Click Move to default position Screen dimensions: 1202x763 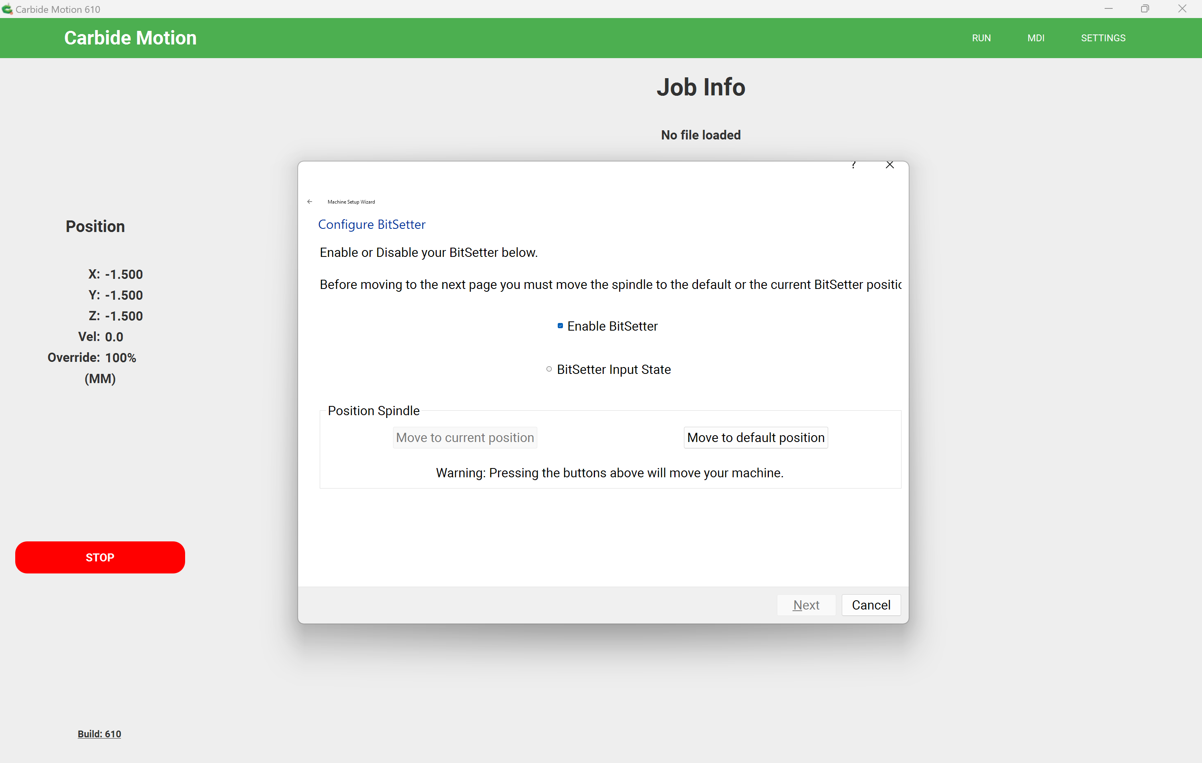tap(755, 438)
